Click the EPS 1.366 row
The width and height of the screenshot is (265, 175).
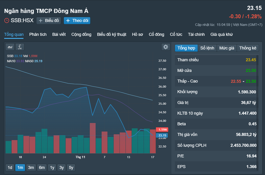[x=216, y=167]
